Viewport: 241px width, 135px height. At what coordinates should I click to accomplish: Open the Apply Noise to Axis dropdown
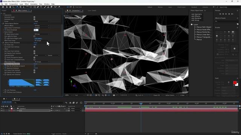(42, 34)
